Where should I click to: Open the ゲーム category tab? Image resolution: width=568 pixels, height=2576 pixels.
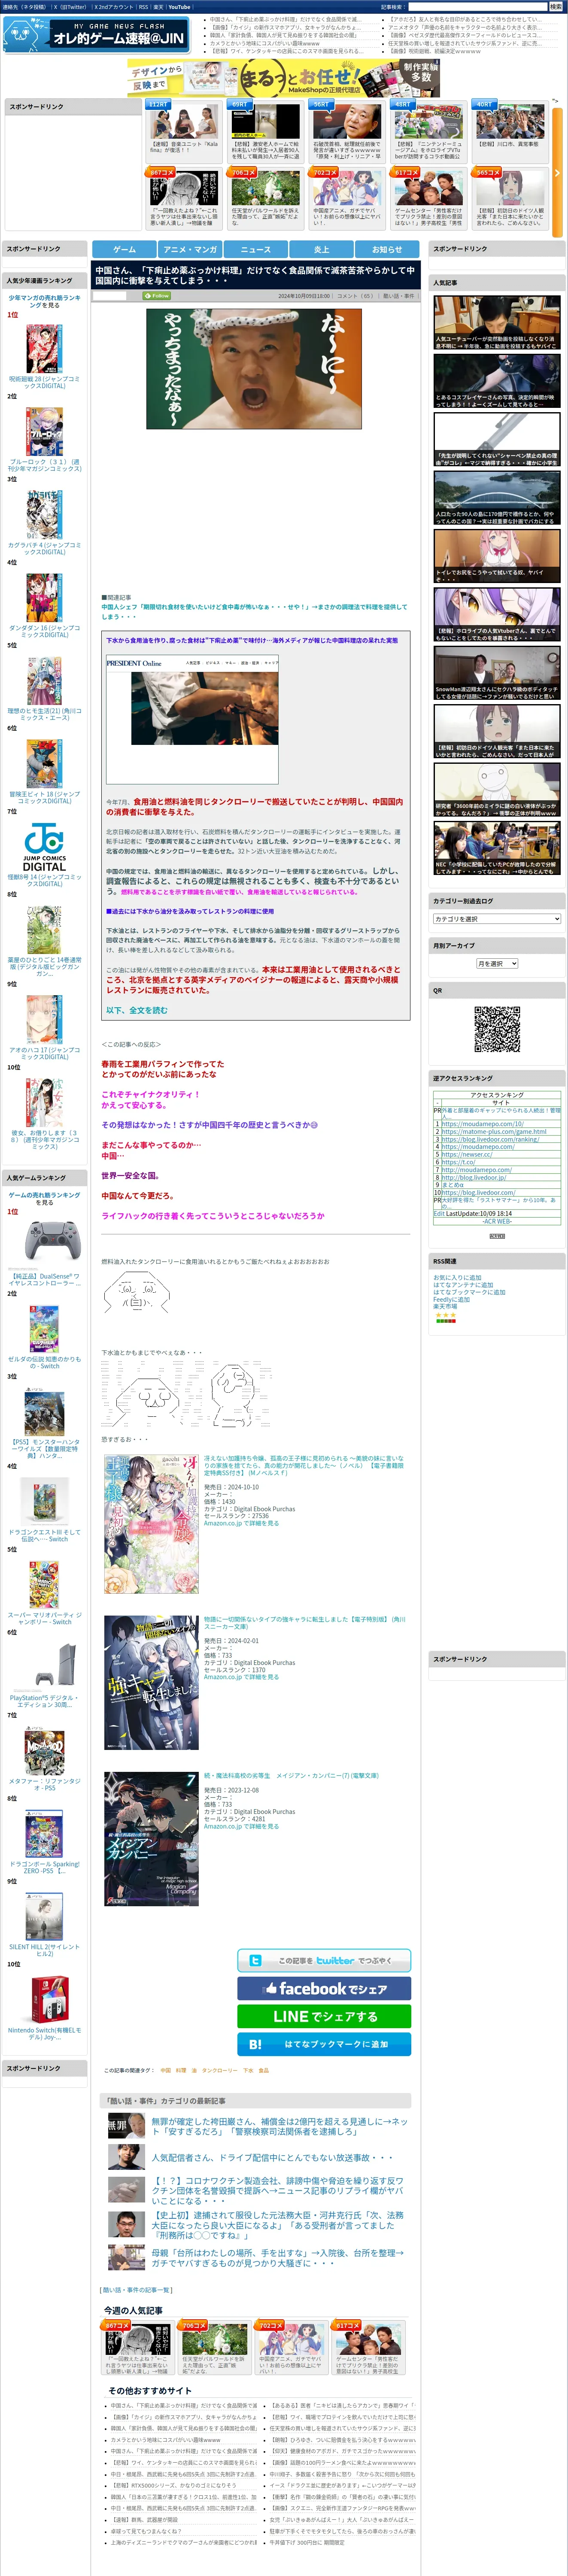(124, 250)
